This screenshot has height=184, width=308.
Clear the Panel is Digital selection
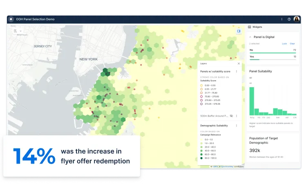(292, 43)
